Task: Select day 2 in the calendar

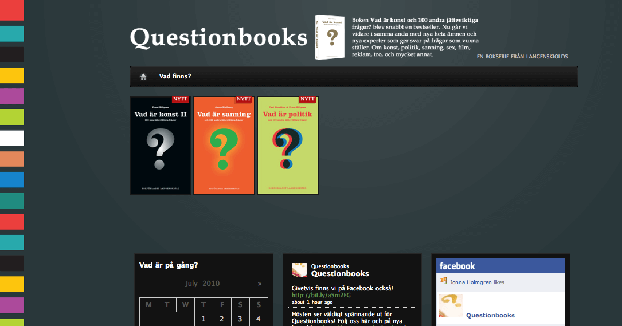Action: [222, 319]
